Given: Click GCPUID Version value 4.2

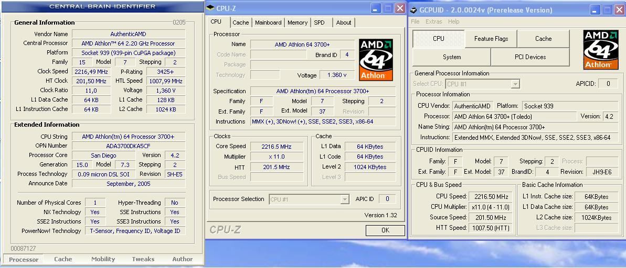Looking at the screenshot, I should (609, 117).
